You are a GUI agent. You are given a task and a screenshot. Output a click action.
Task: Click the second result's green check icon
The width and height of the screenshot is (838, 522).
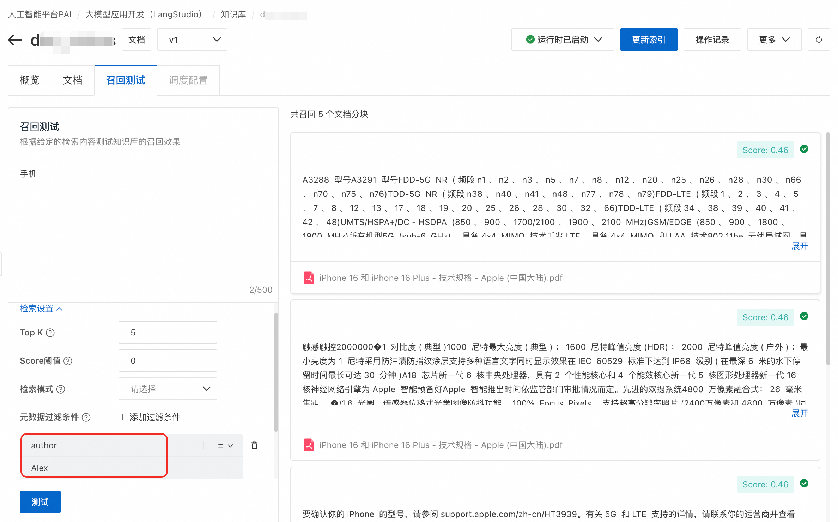(804, 316)
